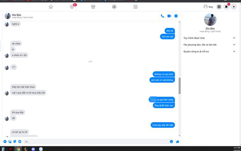Open the Marketplace icon in top navigation

93,7
